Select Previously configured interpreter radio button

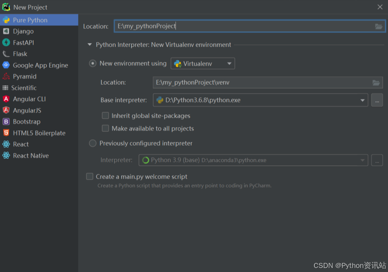[92, 143]
